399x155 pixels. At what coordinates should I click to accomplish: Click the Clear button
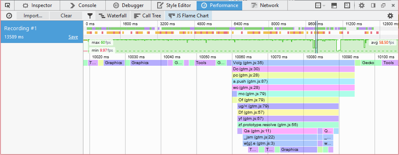(x=66, y=16)
